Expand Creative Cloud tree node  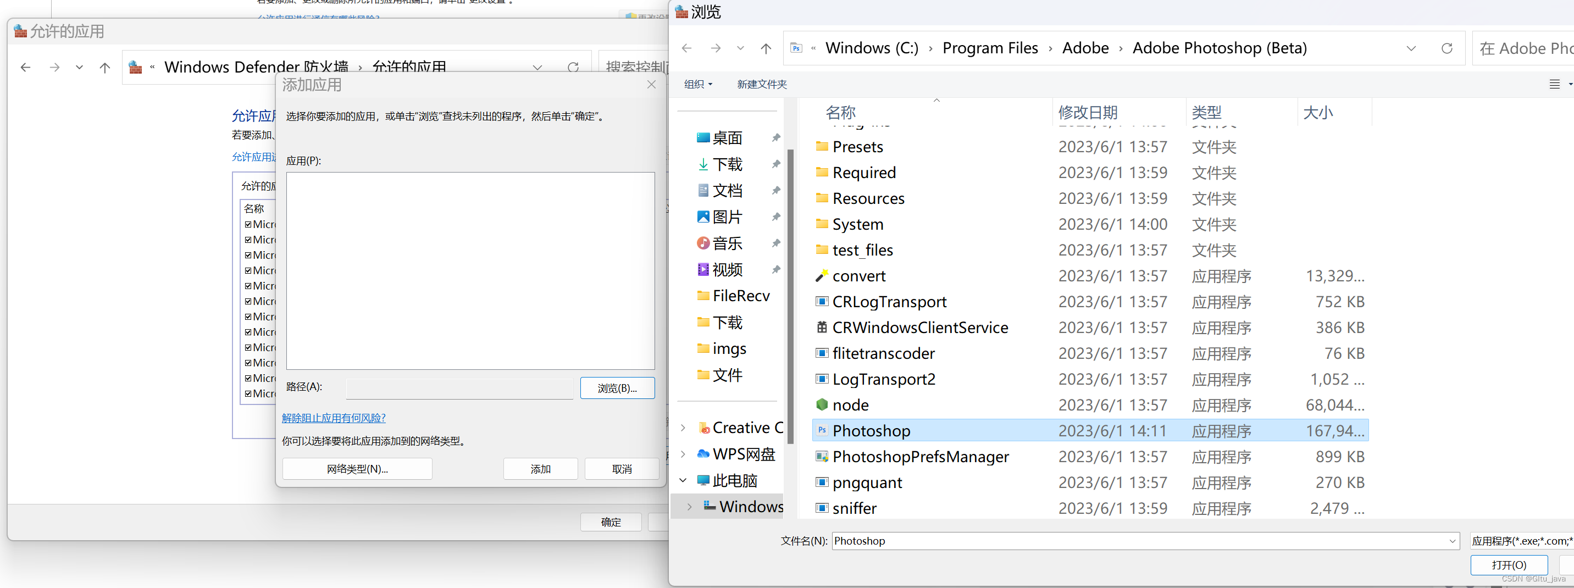pos(683,428)
